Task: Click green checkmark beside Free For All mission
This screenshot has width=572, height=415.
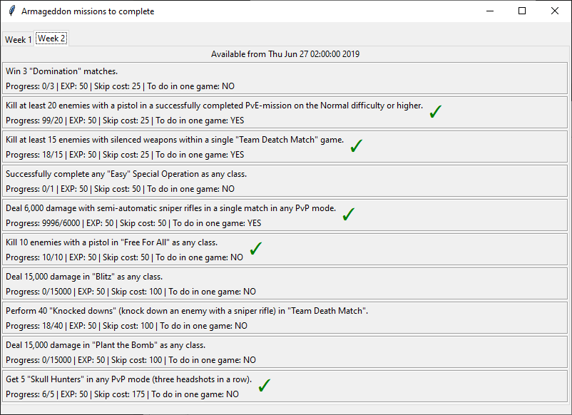Action: point(256,248)
